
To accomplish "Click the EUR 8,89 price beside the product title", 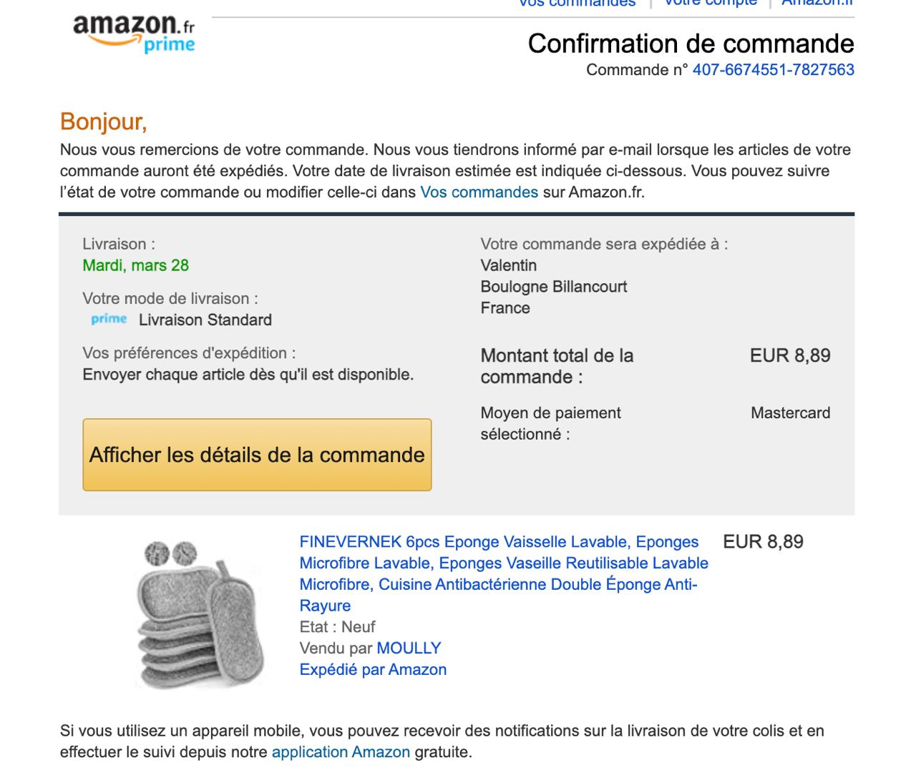I will 763,542.
